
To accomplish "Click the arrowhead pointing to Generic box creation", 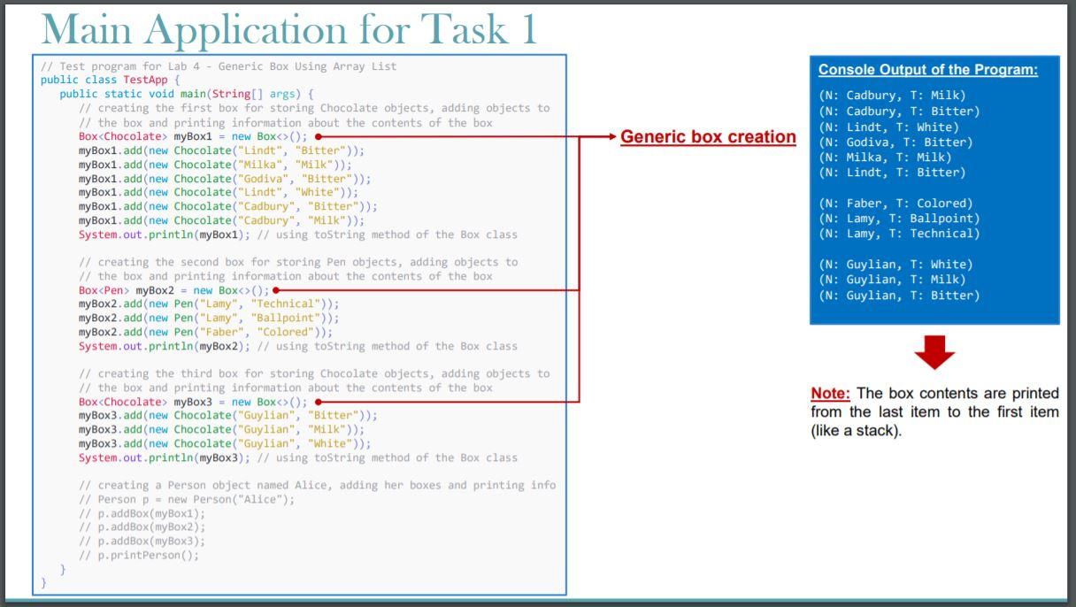I will point(612,137).
